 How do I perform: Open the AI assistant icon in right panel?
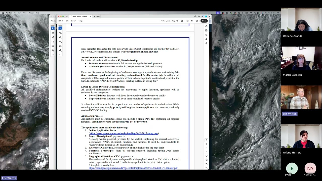[x=207, y=26]
